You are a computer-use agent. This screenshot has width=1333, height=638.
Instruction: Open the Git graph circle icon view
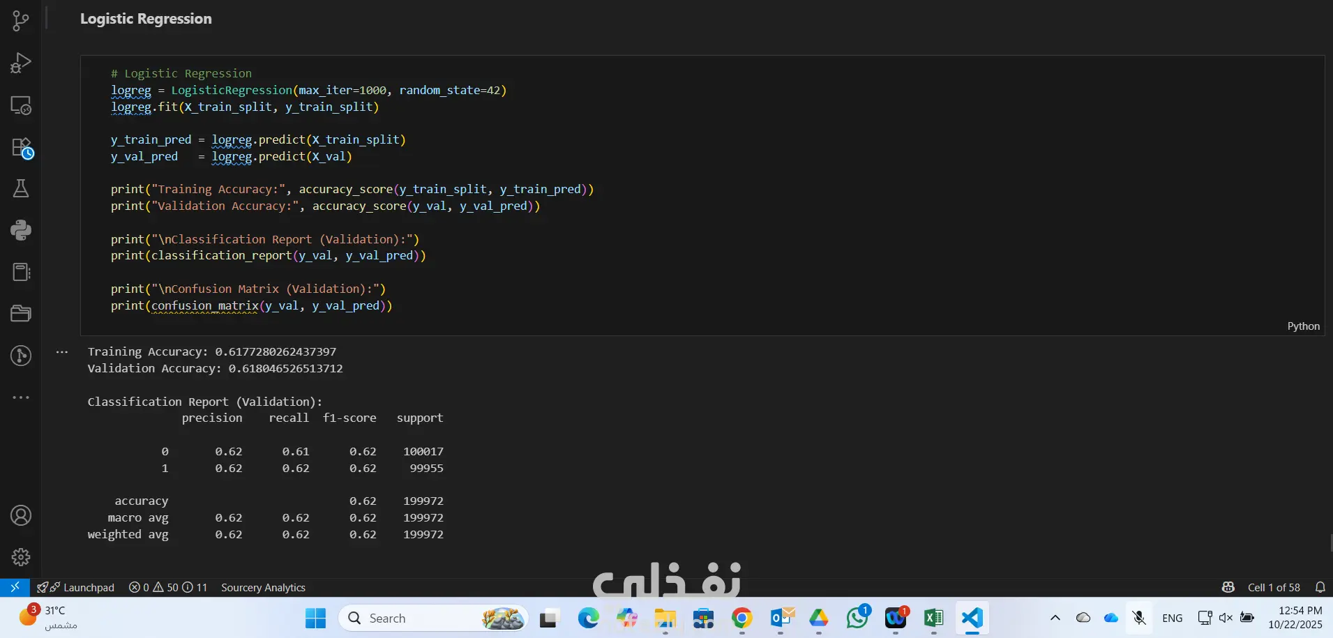pos(21,356)
